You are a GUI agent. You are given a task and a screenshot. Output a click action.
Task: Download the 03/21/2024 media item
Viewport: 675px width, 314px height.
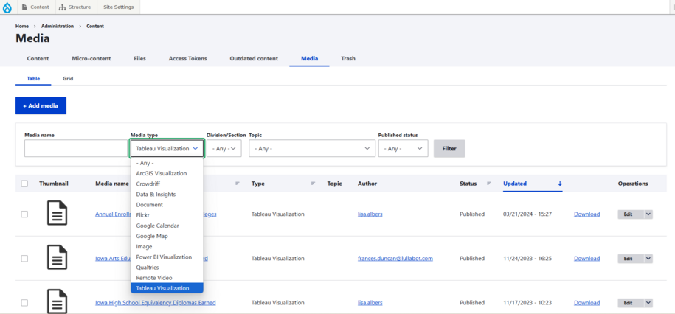point(586,214)
